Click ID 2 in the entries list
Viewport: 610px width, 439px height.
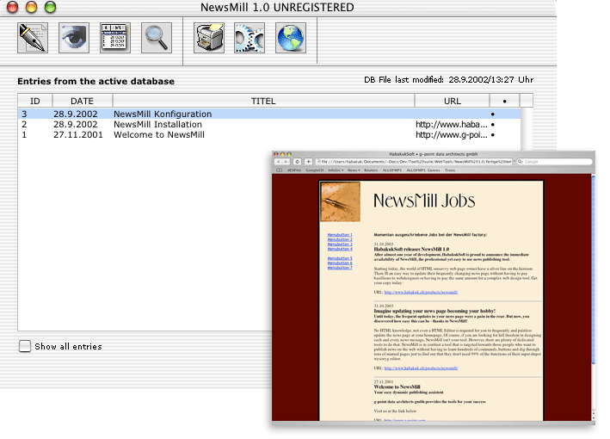pos(24,125)
